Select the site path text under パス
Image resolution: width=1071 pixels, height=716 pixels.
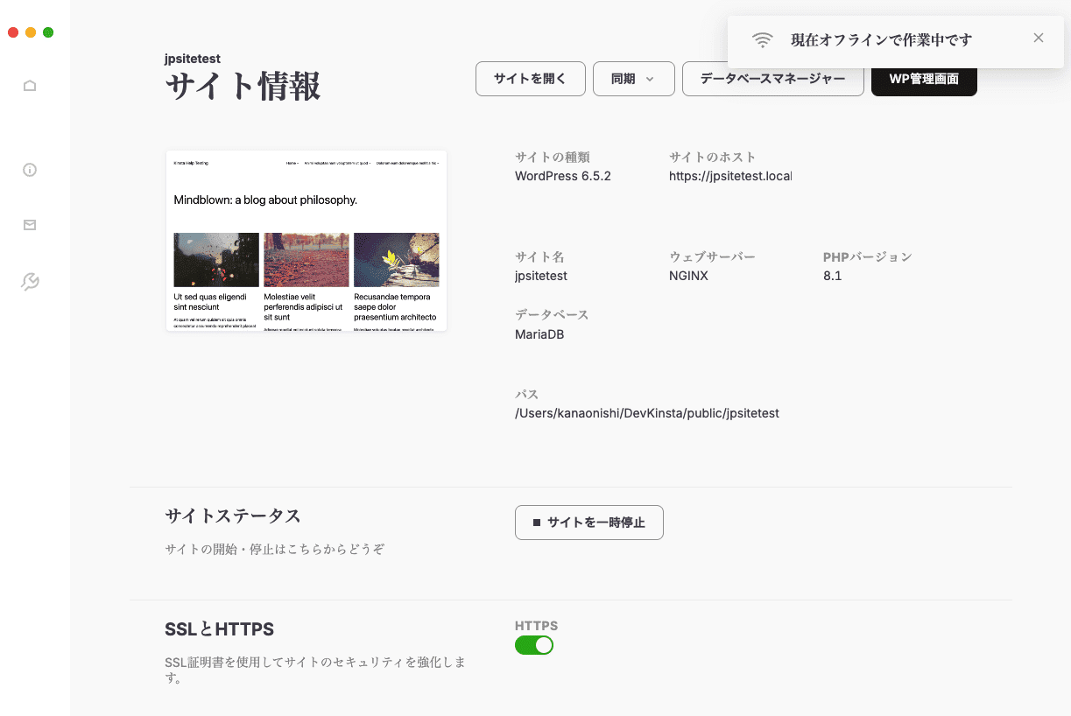[x=647, y=413]
